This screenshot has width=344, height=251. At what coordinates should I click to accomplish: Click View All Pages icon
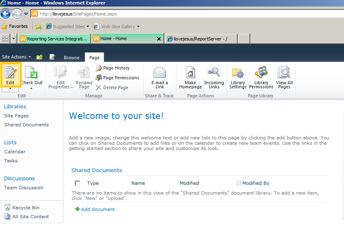point(284,72)
